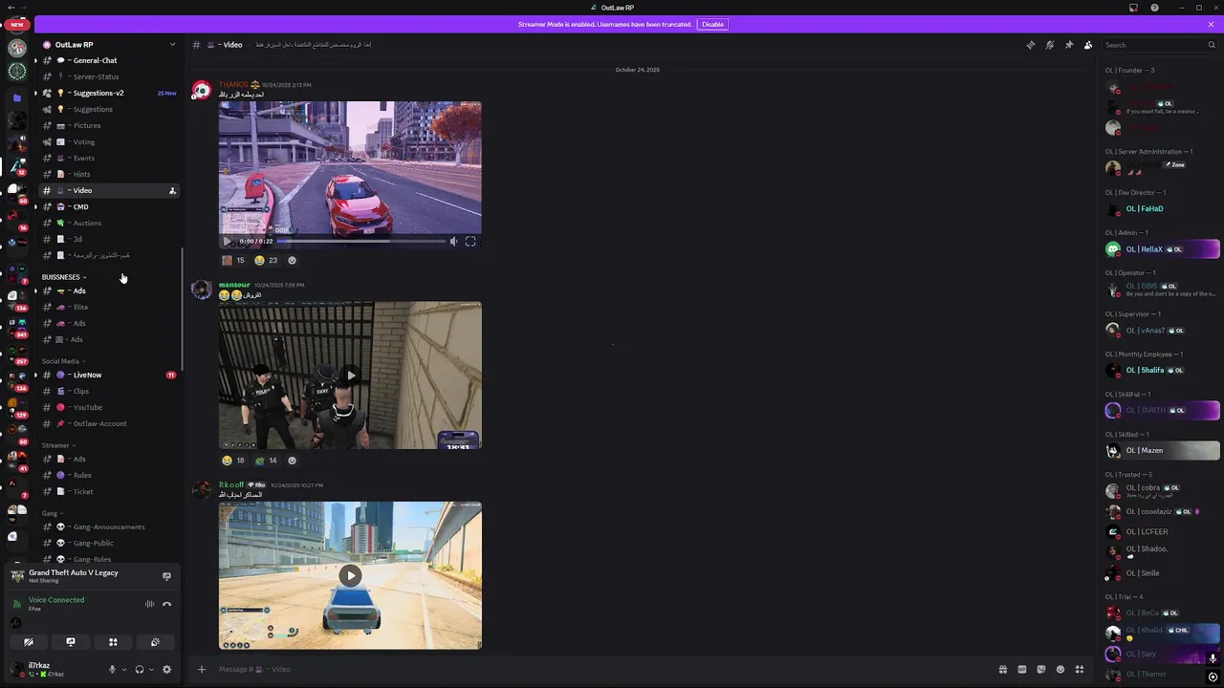1224x688 pixels.
Task: Stream Grand Theft Auto V Legacy icon
Action: pyautogui.click(x=166, y=576)
